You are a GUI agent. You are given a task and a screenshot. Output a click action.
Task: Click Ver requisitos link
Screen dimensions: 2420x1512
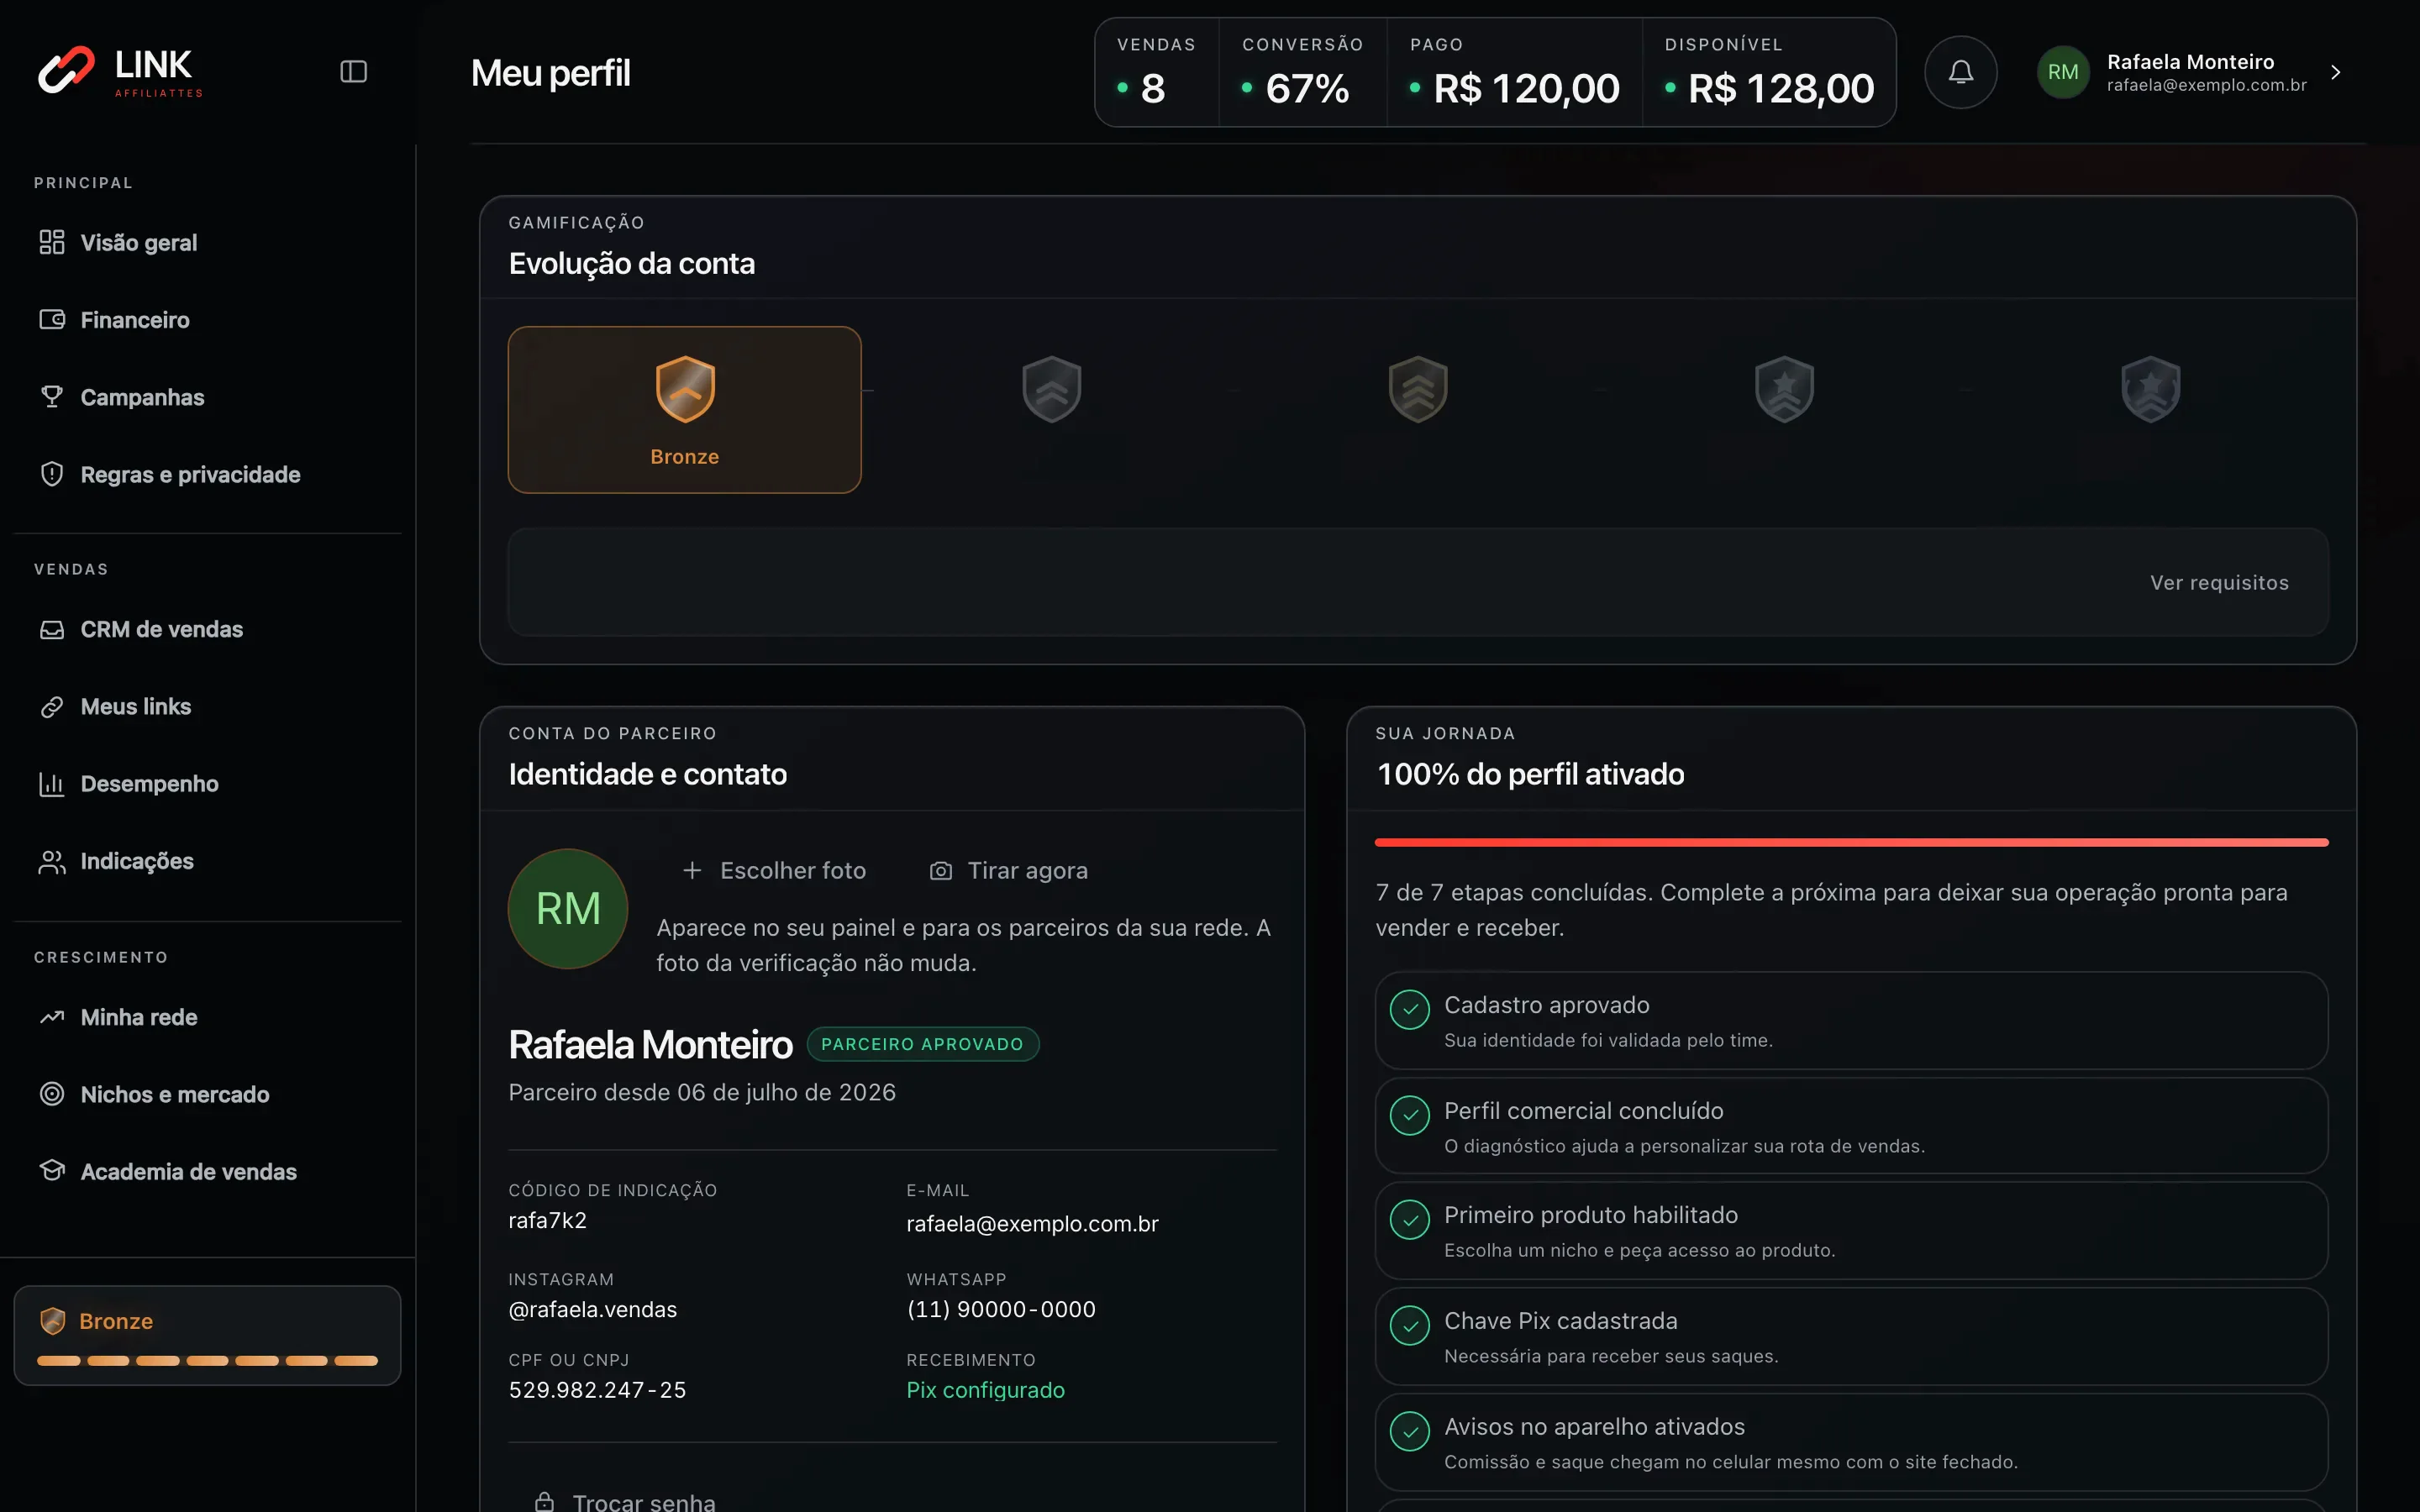point(2219,582)
